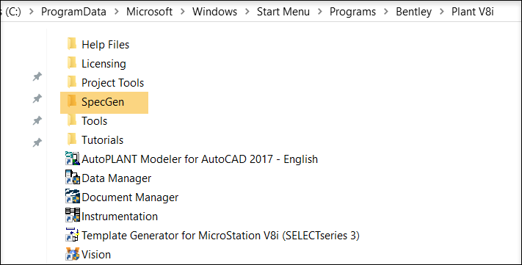The height and width of the screenshot is (265, 522).
Task: Click the Document Manager shortcut icon
Action: click(72, 197)
